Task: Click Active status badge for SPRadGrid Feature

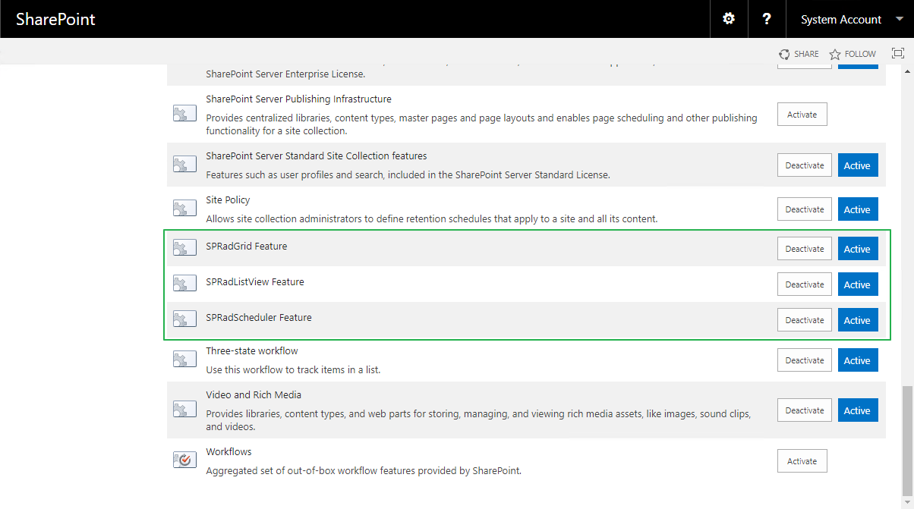Action: click(858, 249)
